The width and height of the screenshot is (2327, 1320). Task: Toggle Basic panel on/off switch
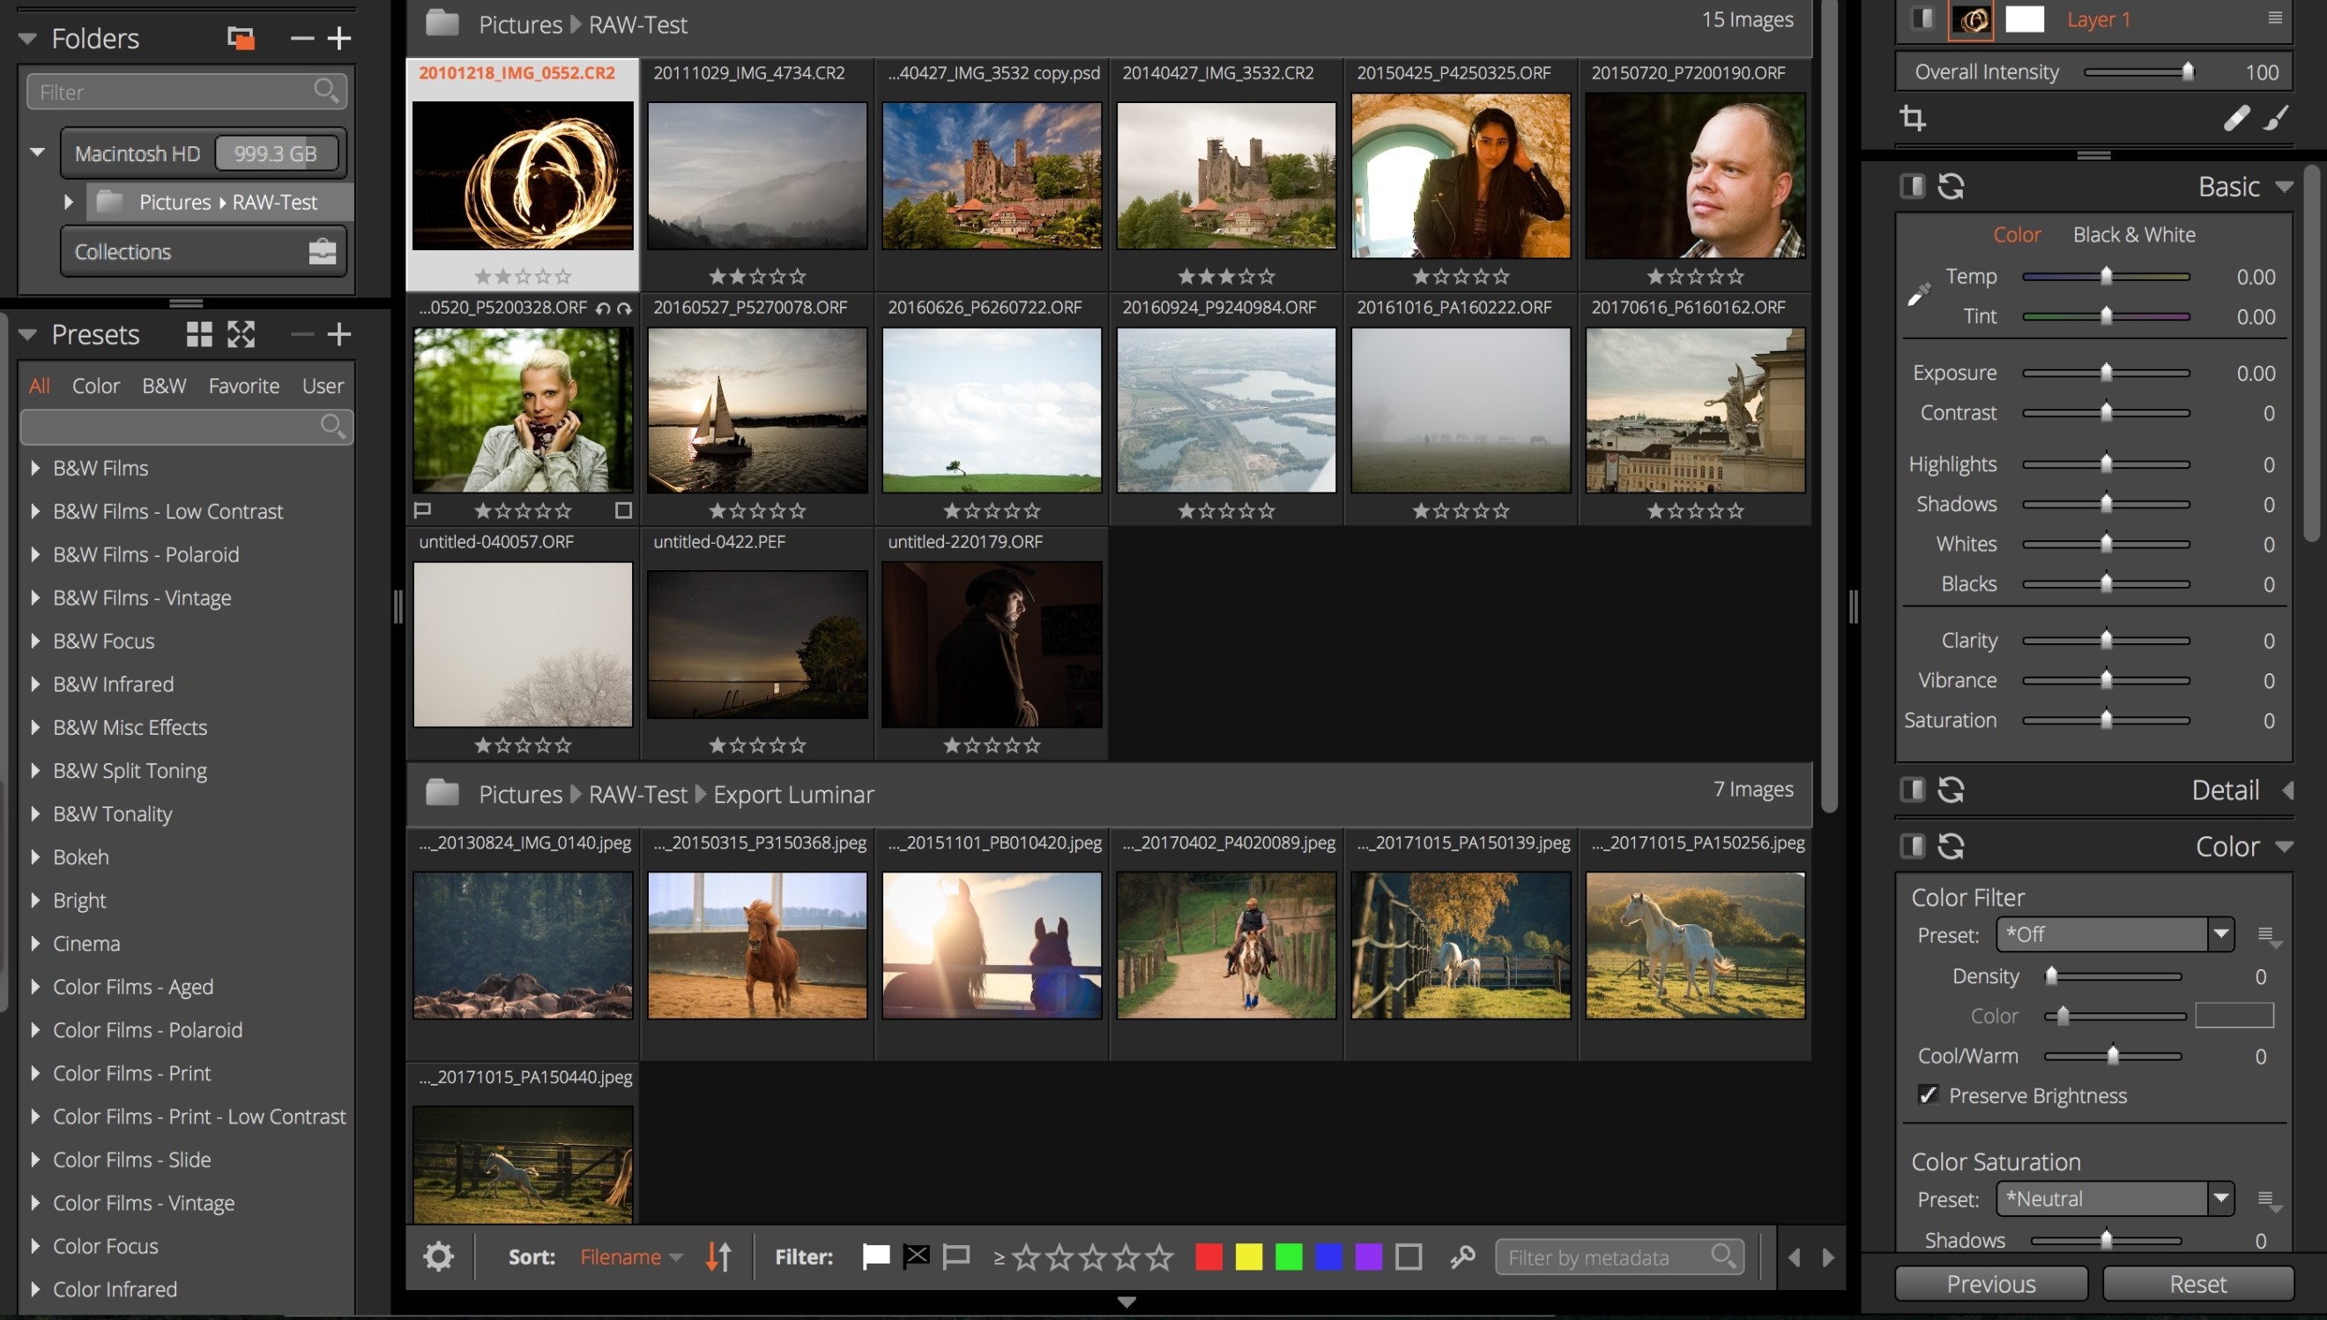click(x=1913, y=187)
